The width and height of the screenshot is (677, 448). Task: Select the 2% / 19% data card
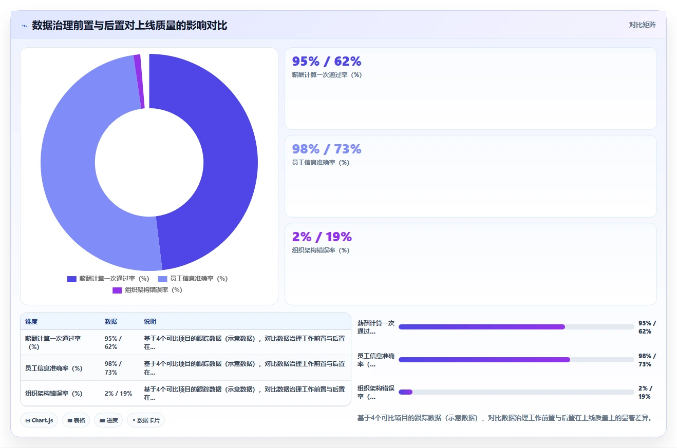point(471,264)
